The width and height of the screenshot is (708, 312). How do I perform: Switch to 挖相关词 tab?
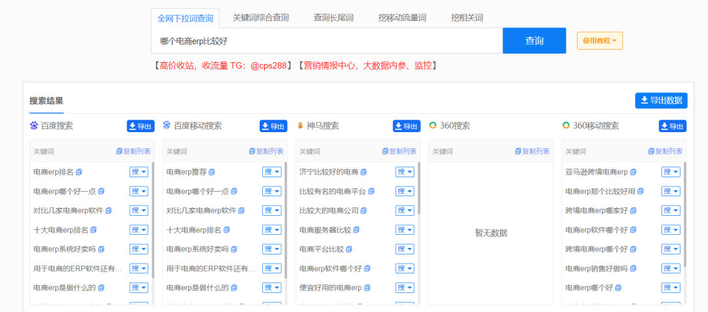pyautogui.click(x=467, y=18)
